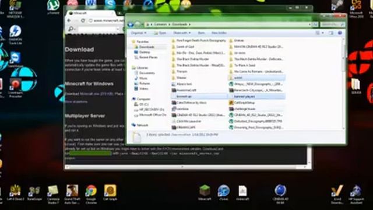Select the To Plant A Seed folder
Viewport: 373px width, 210px height.
242,65
